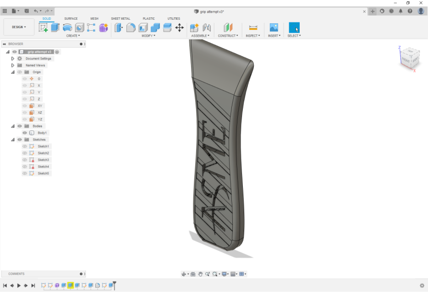Viewport: 428px width, 292px height.
Task: Select the Create Sketch tool
Action: [44, 28]
